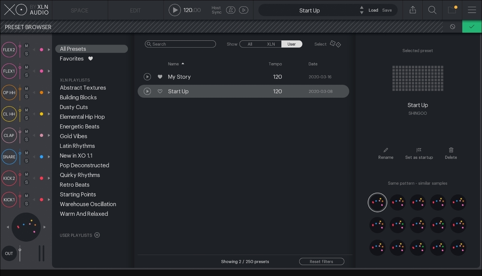The width and height of the screenshot is (482, 276).
Task: Mute the CLAP channel
Action: coord(27,132)
